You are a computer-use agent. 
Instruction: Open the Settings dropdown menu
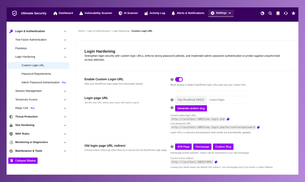tap(221, 13)
